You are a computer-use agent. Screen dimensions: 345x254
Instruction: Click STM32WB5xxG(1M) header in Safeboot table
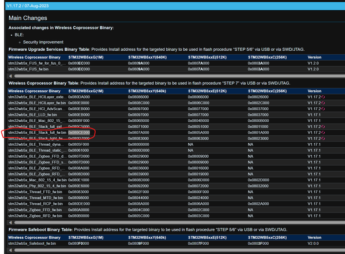(86, 238)
